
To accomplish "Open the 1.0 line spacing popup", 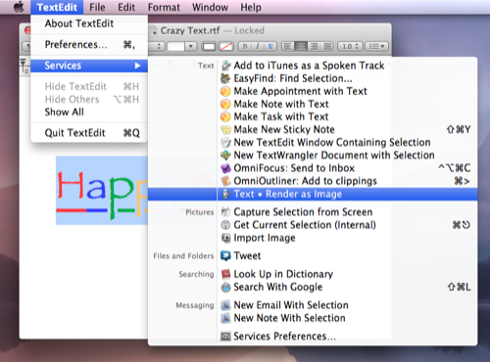I will (x=350, y=46).
